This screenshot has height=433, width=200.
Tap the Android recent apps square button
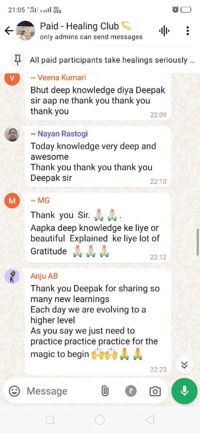click(50, 420)
